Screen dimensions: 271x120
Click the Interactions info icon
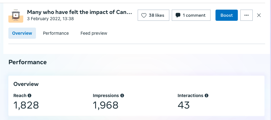[x=207, y=96]
